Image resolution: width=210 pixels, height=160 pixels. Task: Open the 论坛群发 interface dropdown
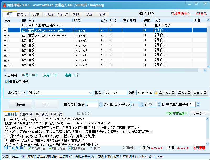click(90, 93)
